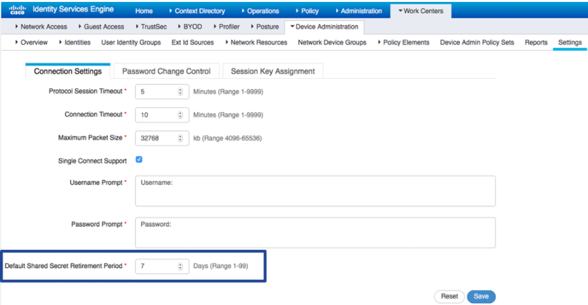Screen dimensions: 588x305
Task: Expand Network Resources menu item
Action: tap(257, 43)
